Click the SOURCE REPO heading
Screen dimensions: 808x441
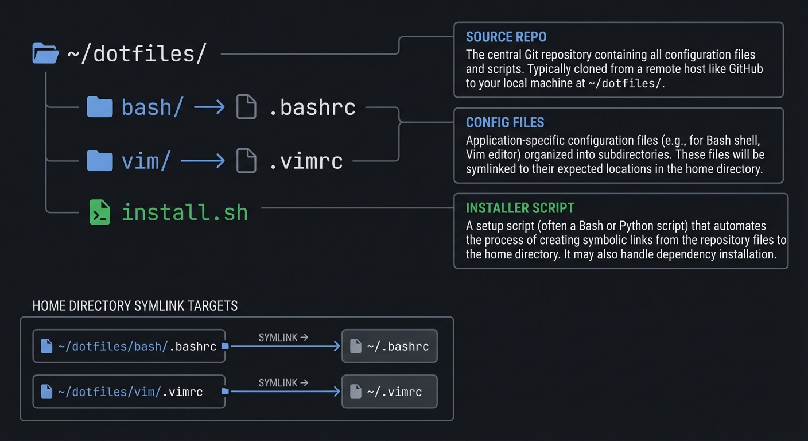click(506, 36)
